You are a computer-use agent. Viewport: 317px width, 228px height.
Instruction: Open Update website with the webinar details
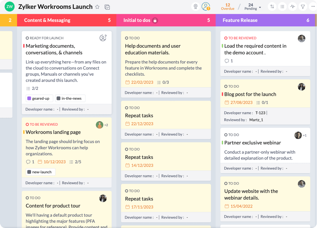pyautogui.click(x=251, y=194)
